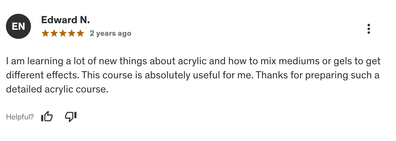Viewport: 396px width, 141px height.
Task: Click the "2 years ago" timestamp
Action: click(x=110, y=33)
